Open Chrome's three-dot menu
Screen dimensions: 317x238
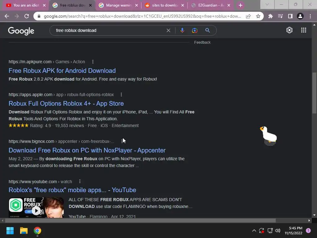[310, 16]
